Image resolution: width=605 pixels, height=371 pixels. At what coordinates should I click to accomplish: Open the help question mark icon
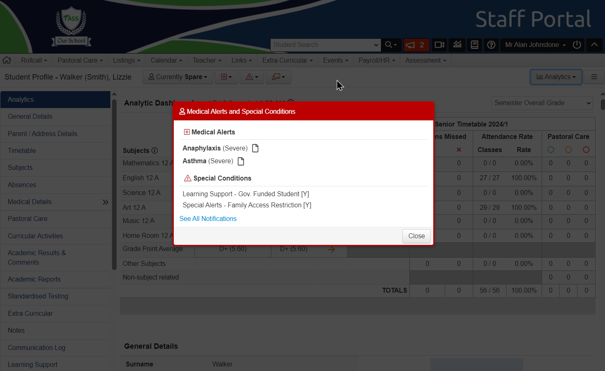(x=491, y=45)
